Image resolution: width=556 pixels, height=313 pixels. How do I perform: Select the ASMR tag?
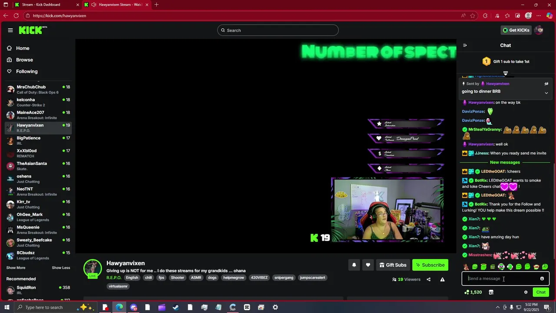click(196, 277)
